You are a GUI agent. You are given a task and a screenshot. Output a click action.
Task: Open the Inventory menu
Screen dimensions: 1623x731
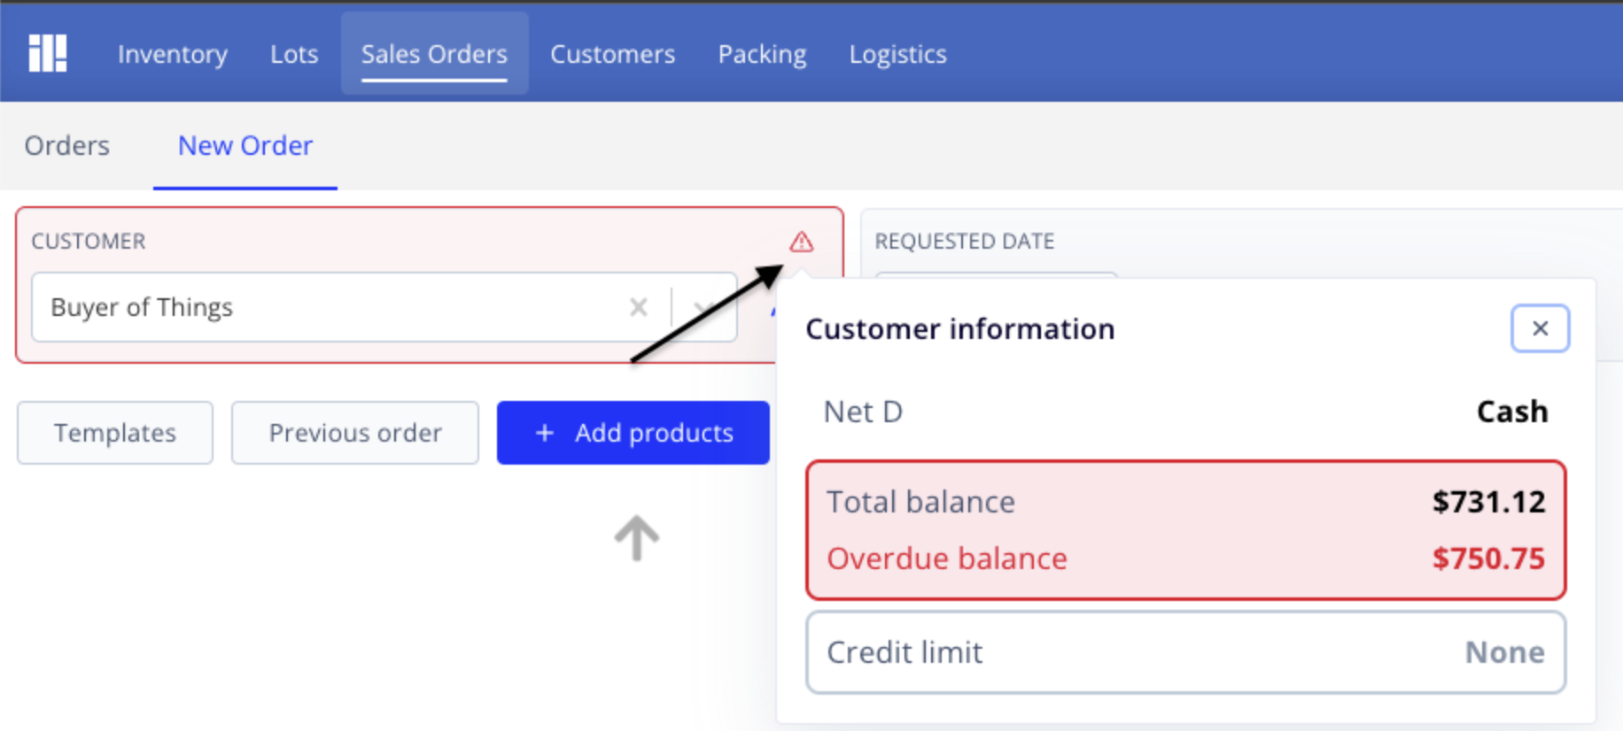(173, 54)
